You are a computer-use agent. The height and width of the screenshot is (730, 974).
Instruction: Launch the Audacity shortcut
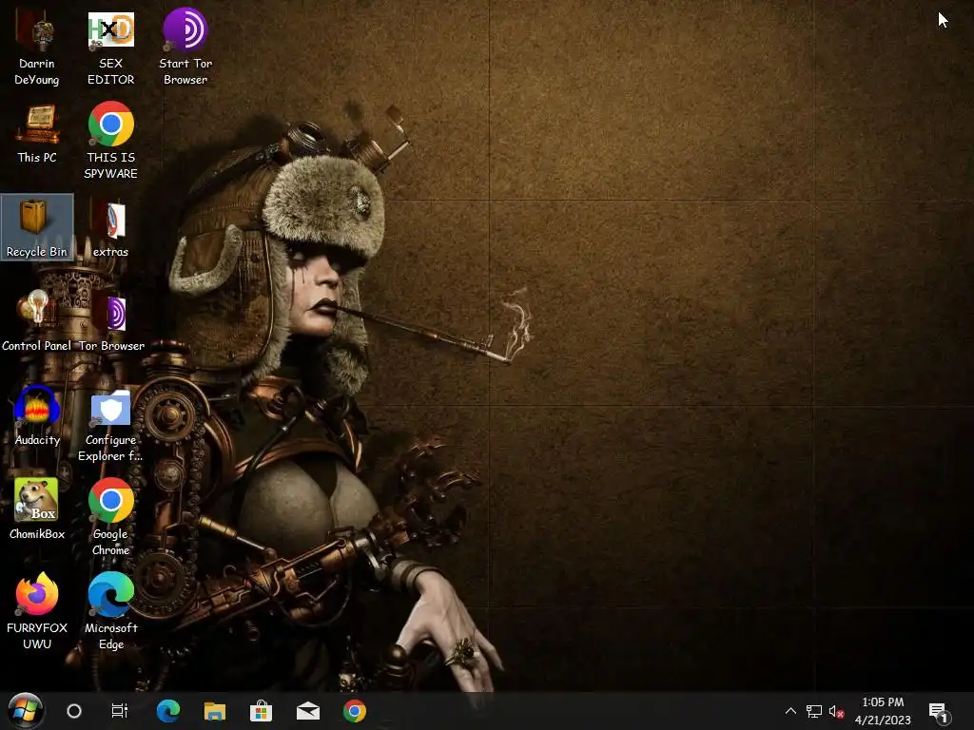[37, 416]
